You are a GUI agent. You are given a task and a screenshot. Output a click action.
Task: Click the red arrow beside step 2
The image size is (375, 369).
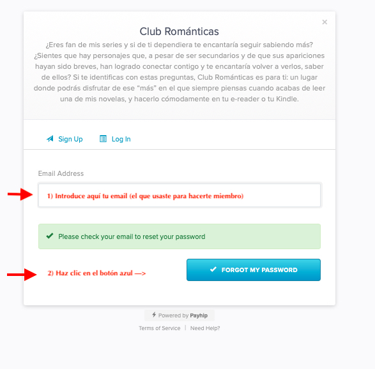[x=22, y=275]
